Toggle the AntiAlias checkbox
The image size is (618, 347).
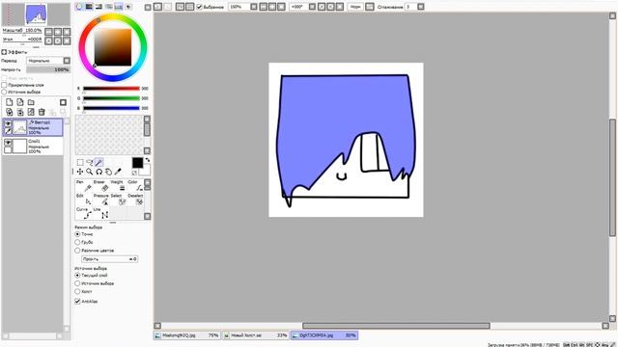pyautogui.click(x=77, y=302)
